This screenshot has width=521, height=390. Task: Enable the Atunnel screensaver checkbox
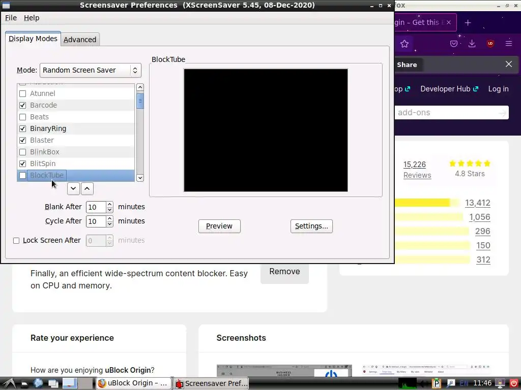point(22,93)
